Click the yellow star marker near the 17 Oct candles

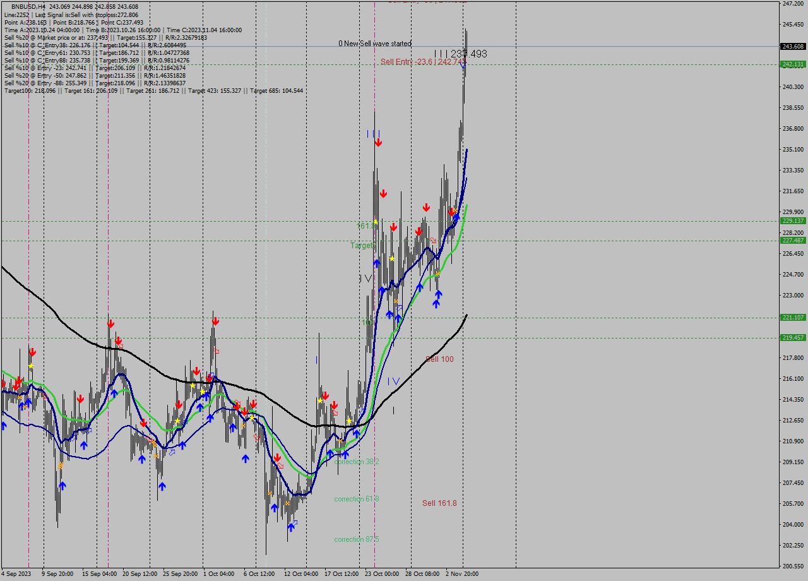(x=349, y=421)
